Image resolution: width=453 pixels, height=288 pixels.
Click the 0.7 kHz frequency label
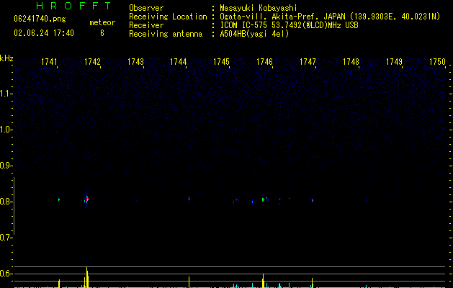pos(6,238)
